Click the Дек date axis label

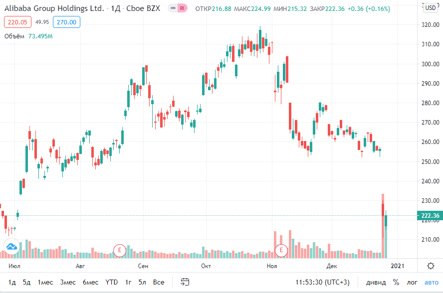[x=332, y=266]
